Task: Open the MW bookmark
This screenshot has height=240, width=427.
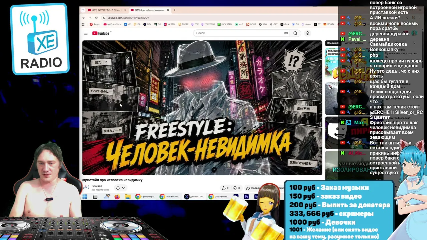Action: 263,24
